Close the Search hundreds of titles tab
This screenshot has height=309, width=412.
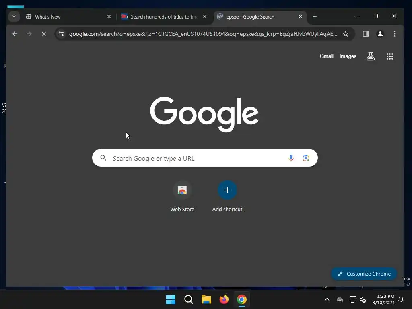coord(205,16)
